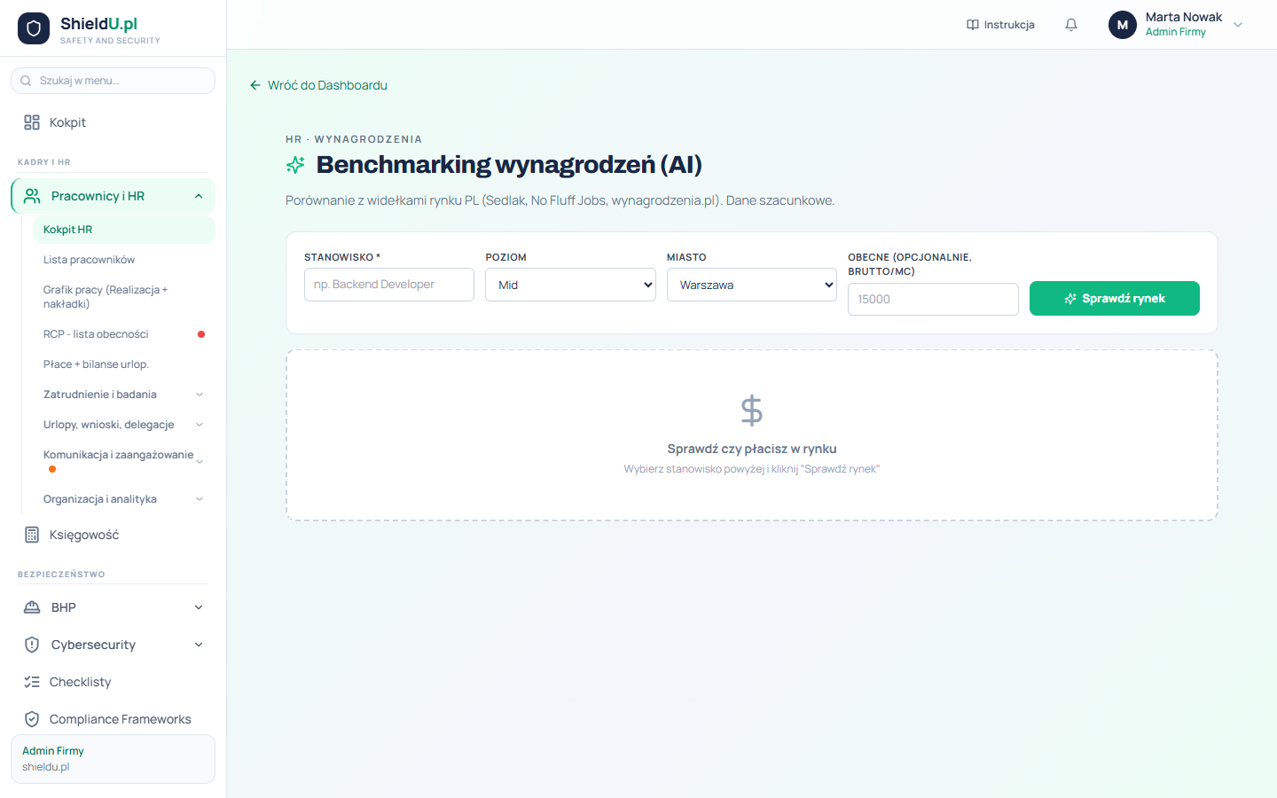Click the Kokpit grid icon
Image resolution: width=1277 pixels, height=798 pixels.
coord(32,122)
